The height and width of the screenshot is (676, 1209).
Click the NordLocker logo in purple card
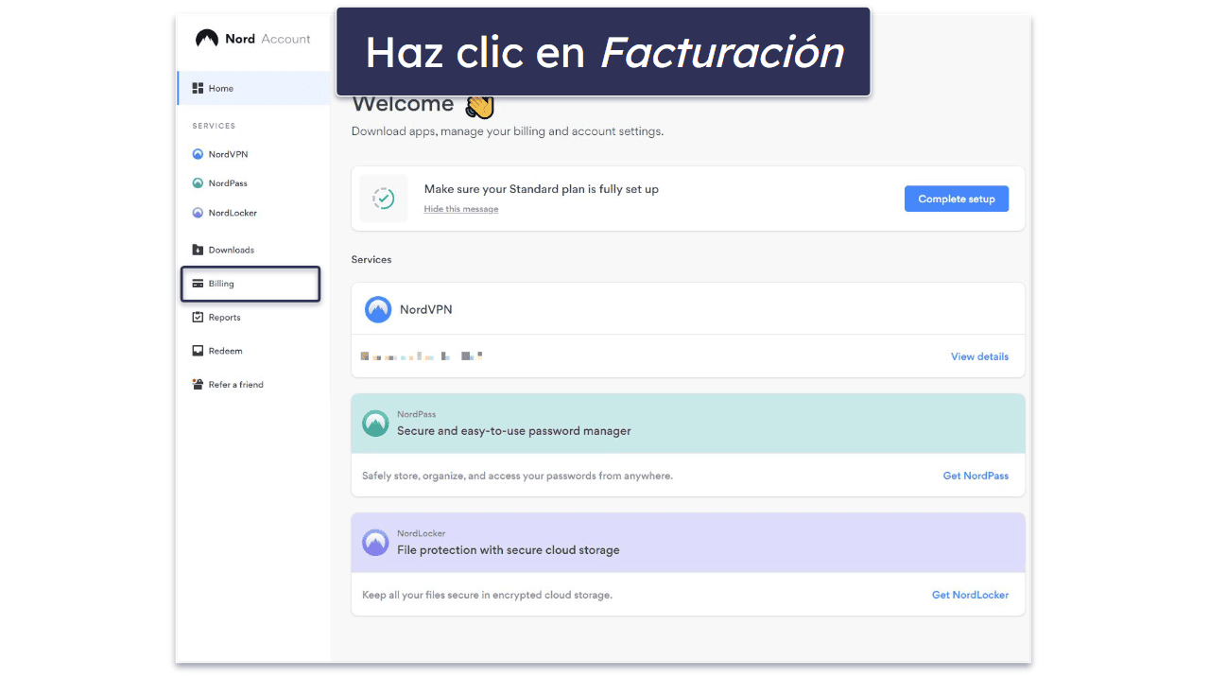tap(375, 543)
